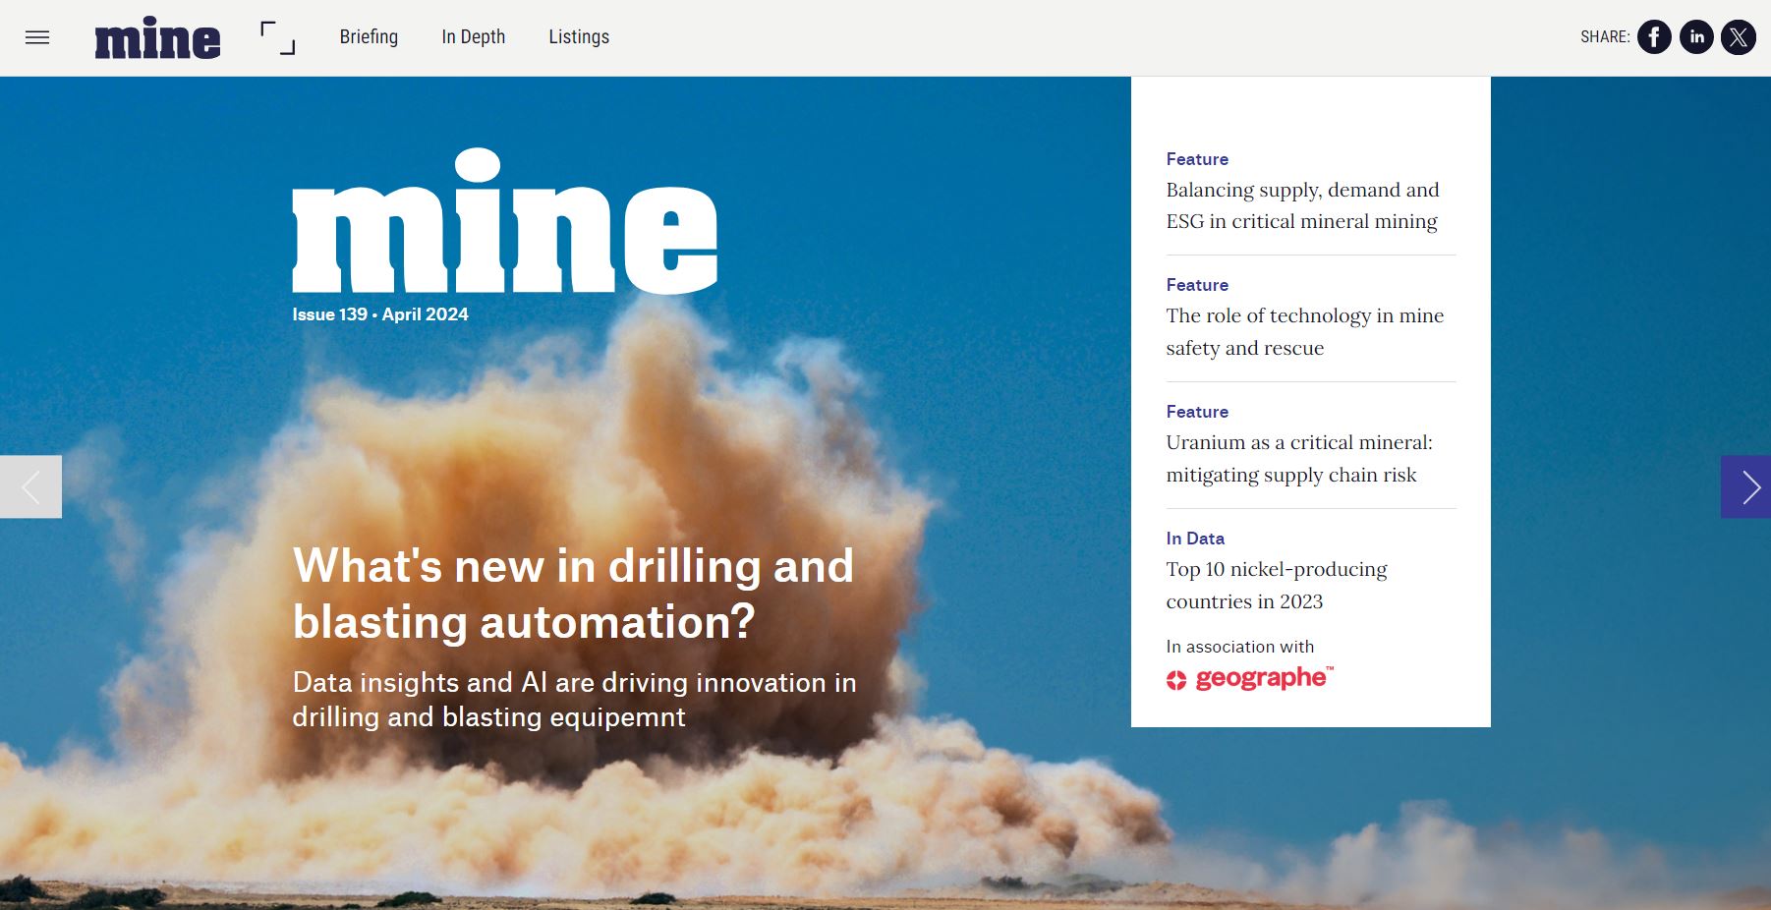
Task: Open the Briefing menu
Action: coord(369,37)
